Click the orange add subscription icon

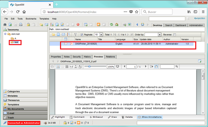pos(98,24)
